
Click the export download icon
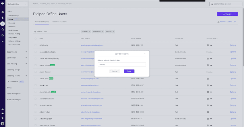(x=218, y=22)
